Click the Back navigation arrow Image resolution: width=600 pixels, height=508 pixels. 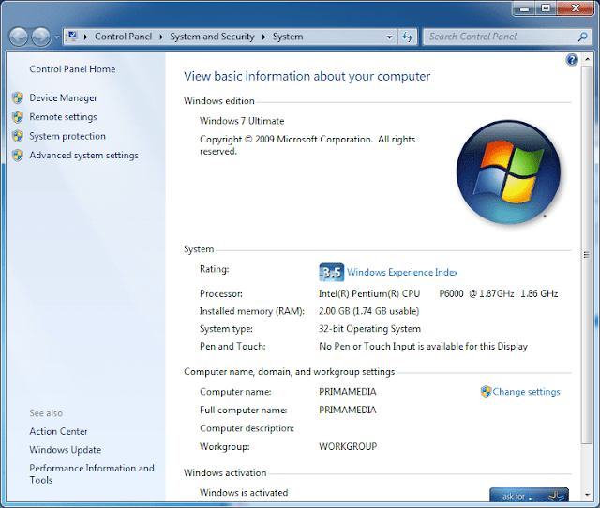pos(19,37)
